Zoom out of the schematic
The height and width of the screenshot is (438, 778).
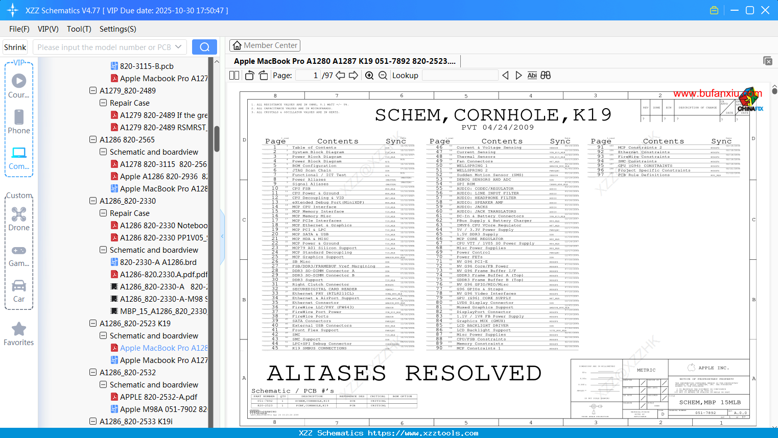pos(383,75)
